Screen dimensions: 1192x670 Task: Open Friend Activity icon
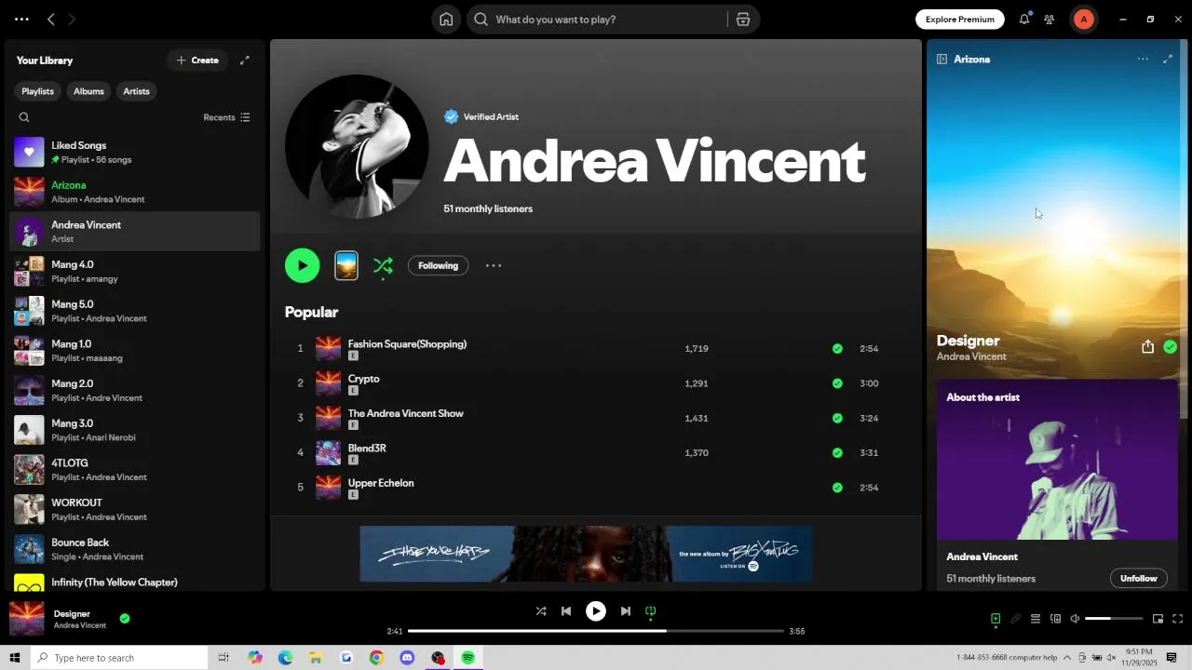(1050, 20)
